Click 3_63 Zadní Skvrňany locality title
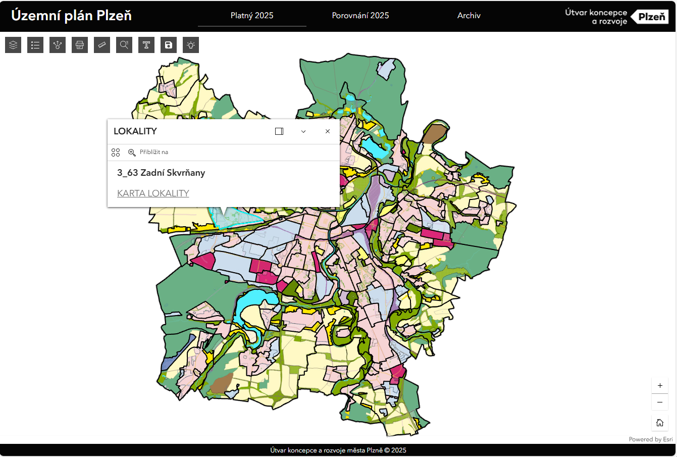Screen dimensions: 677x457 (161, 173)
